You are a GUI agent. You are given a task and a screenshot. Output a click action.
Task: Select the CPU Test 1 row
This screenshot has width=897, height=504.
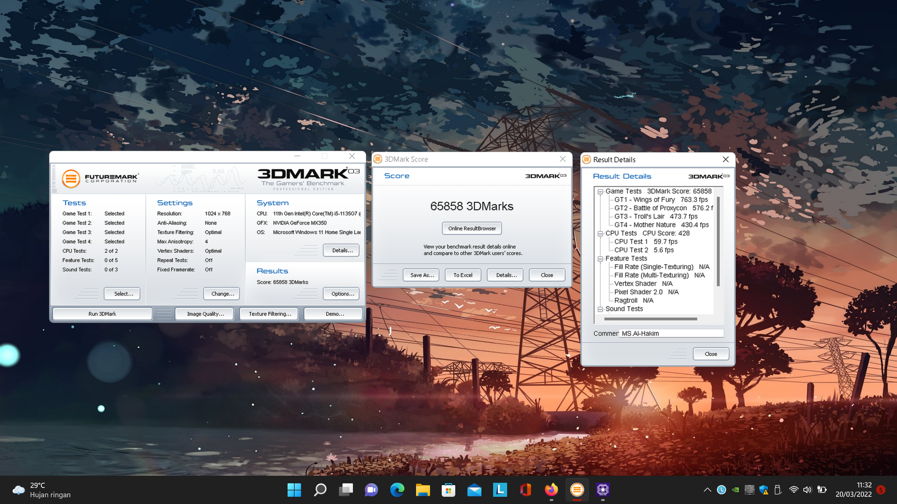tap(646, 242)
